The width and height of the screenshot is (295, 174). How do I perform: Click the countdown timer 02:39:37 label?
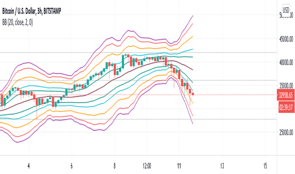[x=286, y=108]
